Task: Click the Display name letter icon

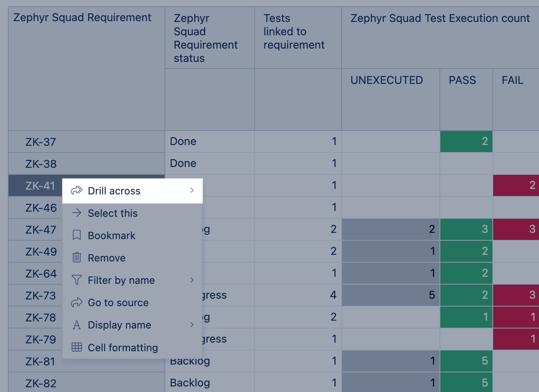Action: (x=77, y=325)
